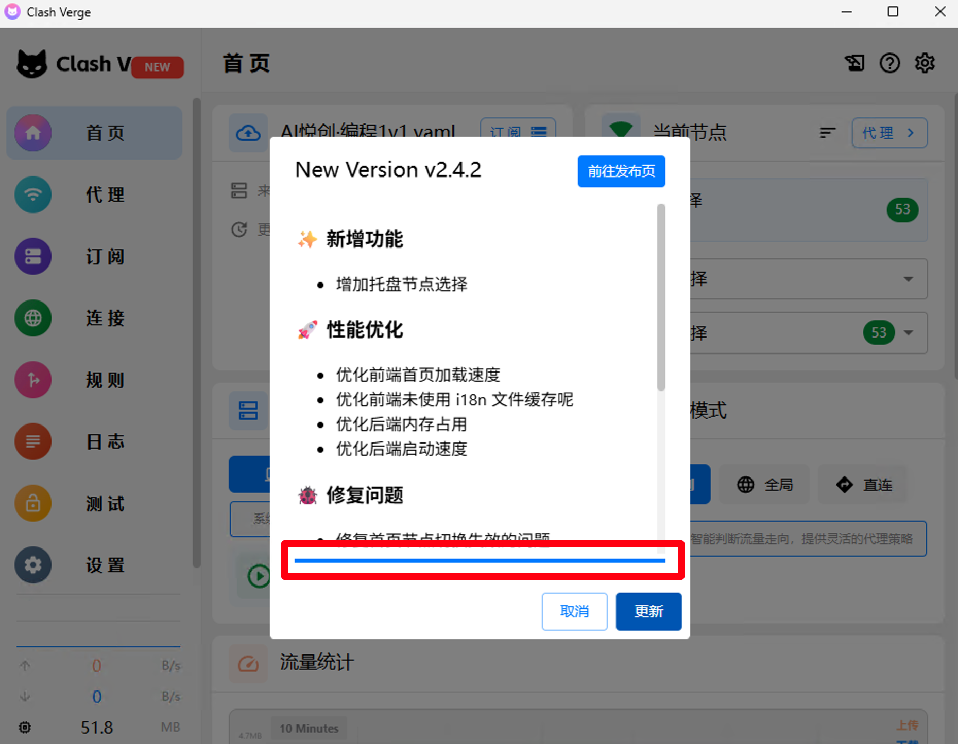Open the 代理 proxy sidebar item
Image resolution: width=958 pixels, height=744 pixels.
pyautogui.click(x=94, y=194)
